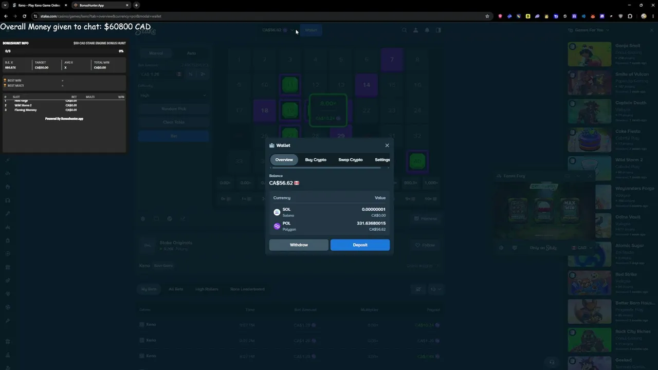Select Keno tile number 7
This screenshot has height=370, width=658.
(392, 60)
